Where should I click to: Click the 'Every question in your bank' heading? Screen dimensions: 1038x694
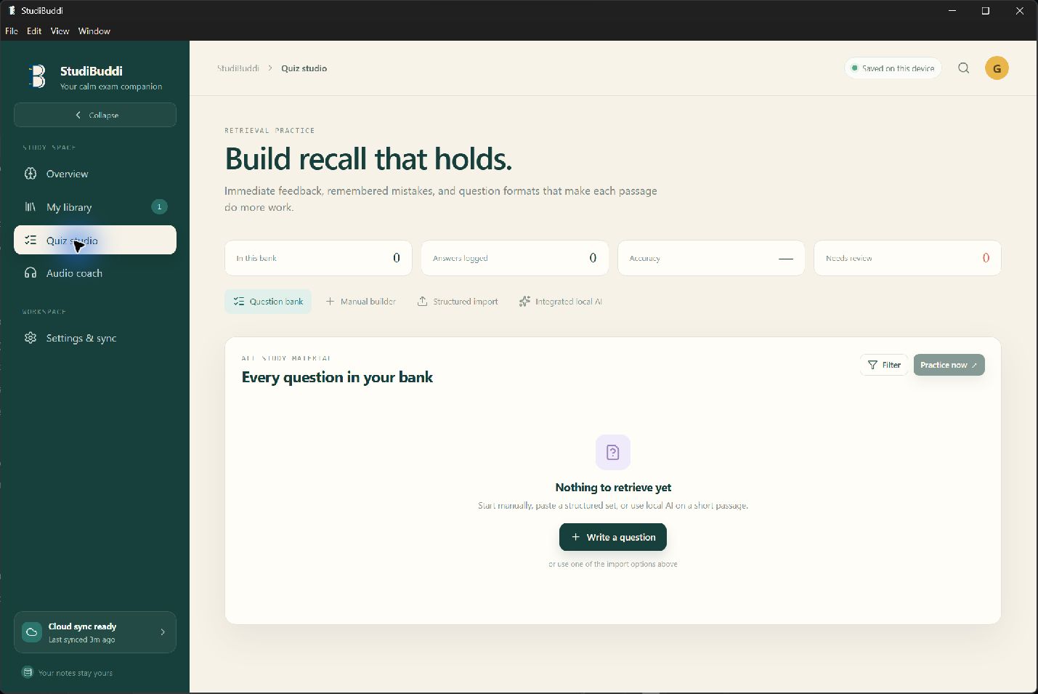pyautogui.click(x=337, y=377)
